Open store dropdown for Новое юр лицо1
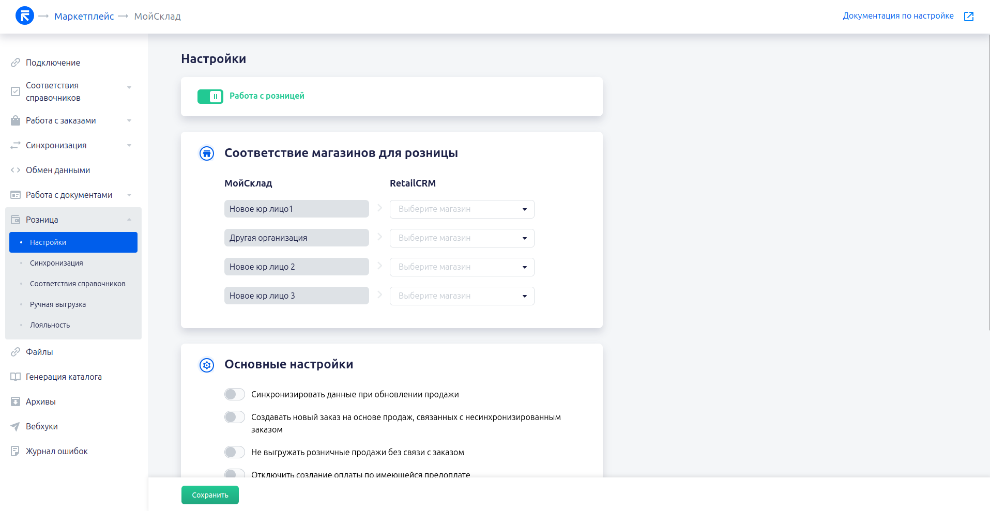Screen dimensions: 990x511 [462, 209]
